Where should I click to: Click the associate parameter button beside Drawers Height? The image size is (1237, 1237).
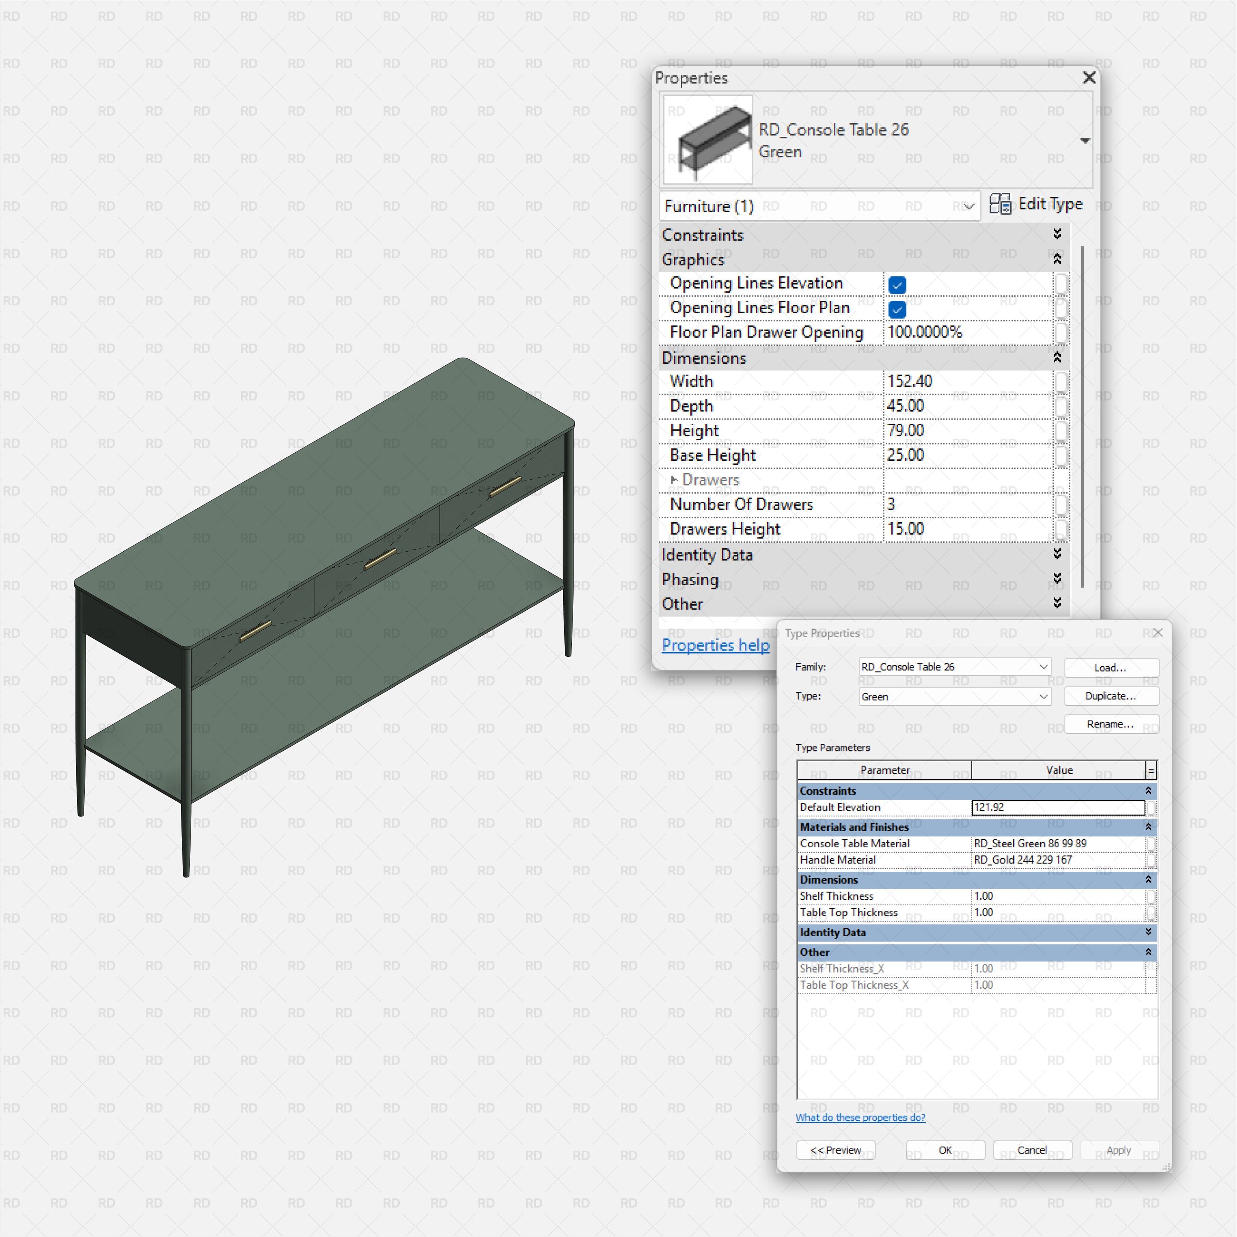pyautogui.click(x=1062, y=530)
